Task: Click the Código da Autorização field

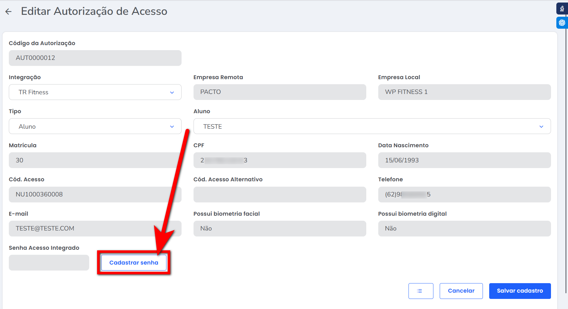Action: point(95,58)
